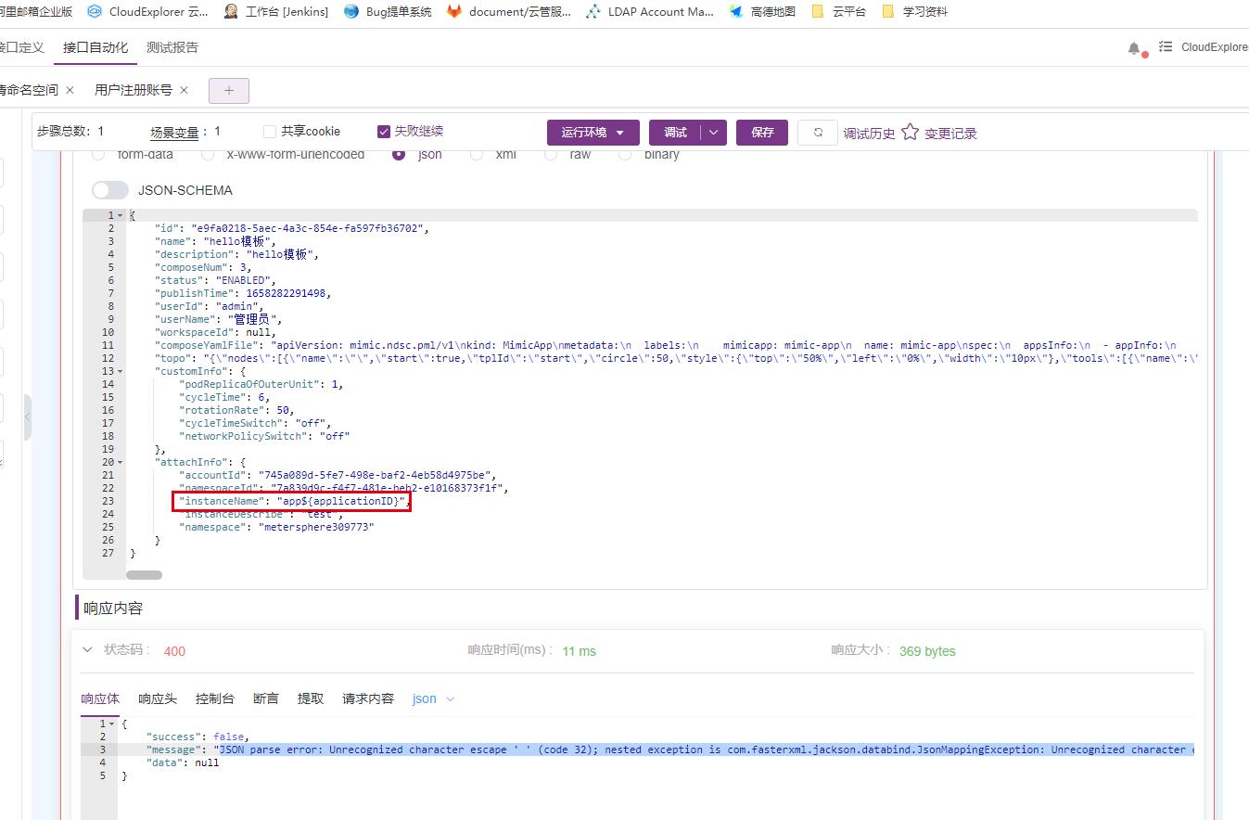Toggle the JSON-SCHEMA switch
The image size is (1249, 820).
(109, 189)
